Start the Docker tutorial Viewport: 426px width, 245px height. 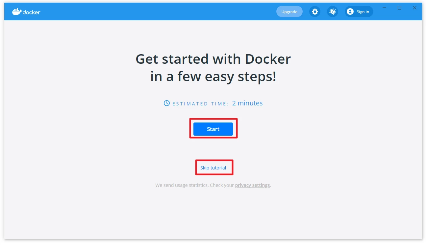(x=213, y=129)
